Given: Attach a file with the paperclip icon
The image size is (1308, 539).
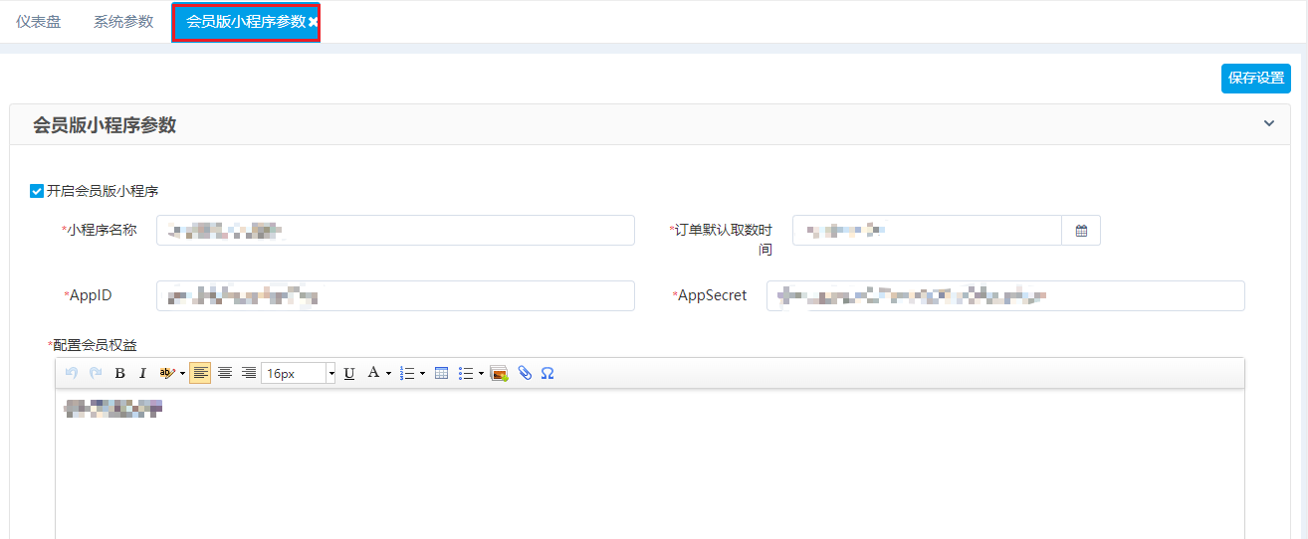Looking at the screenshot, I should pyautogui.click(x=525, y=373).
